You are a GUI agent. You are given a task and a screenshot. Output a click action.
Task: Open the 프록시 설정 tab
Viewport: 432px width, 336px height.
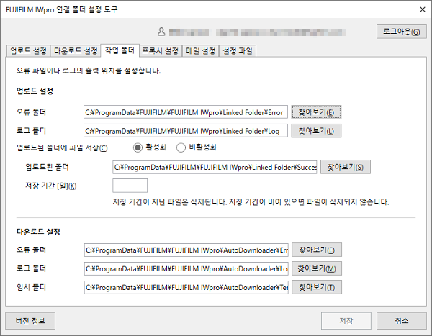(x=161, y=50)
